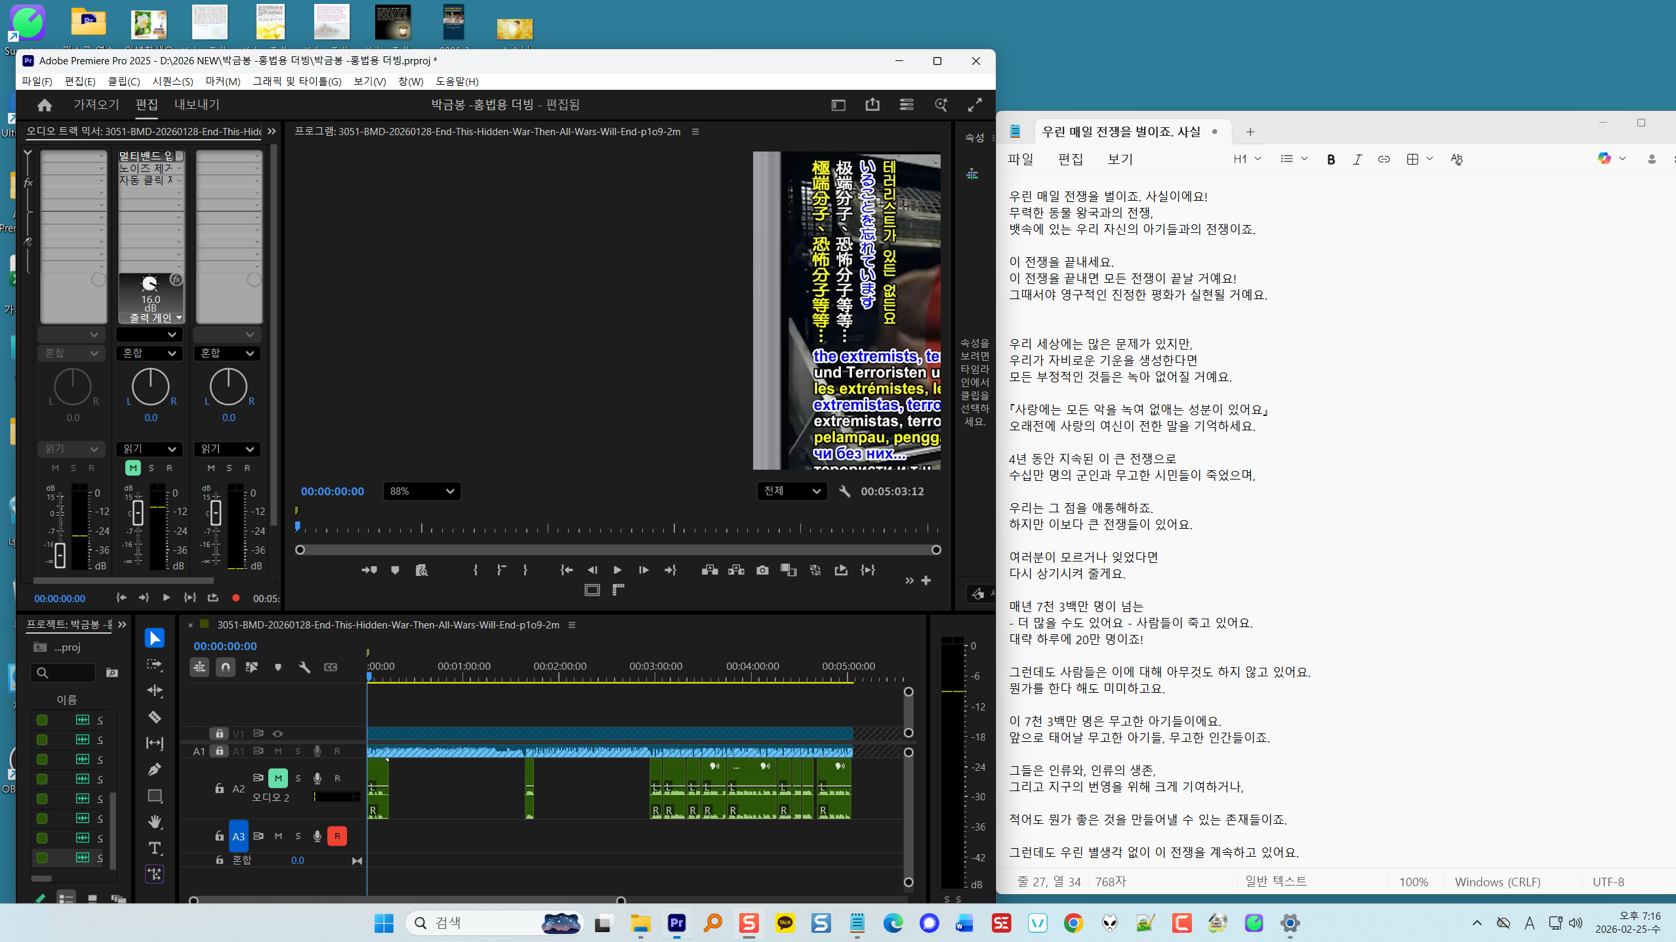Select the Pen tool in the toolbox
The width and height of the screenshot is (1676, 942).
tap(155, 769)
